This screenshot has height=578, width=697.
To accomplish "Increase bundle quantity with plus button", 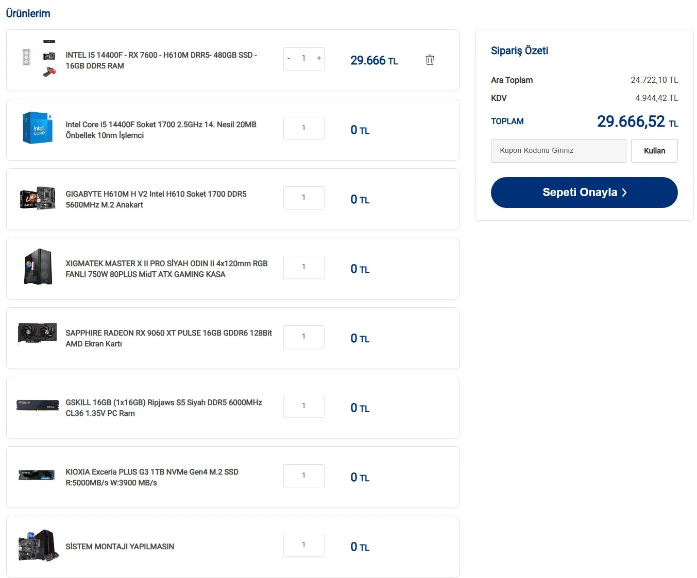I will point(319,59).
